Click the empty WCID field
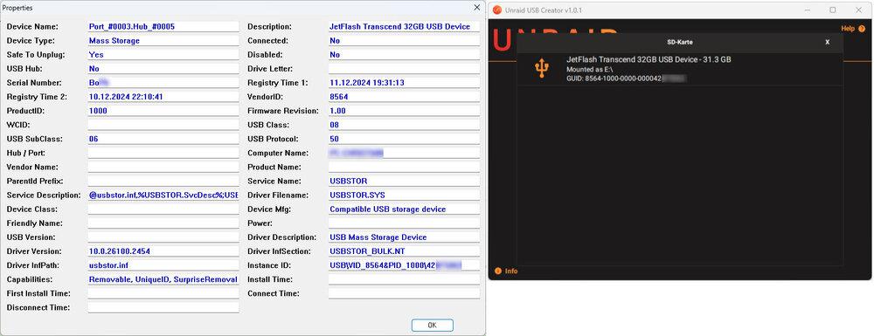 click(x=163, y=125)
